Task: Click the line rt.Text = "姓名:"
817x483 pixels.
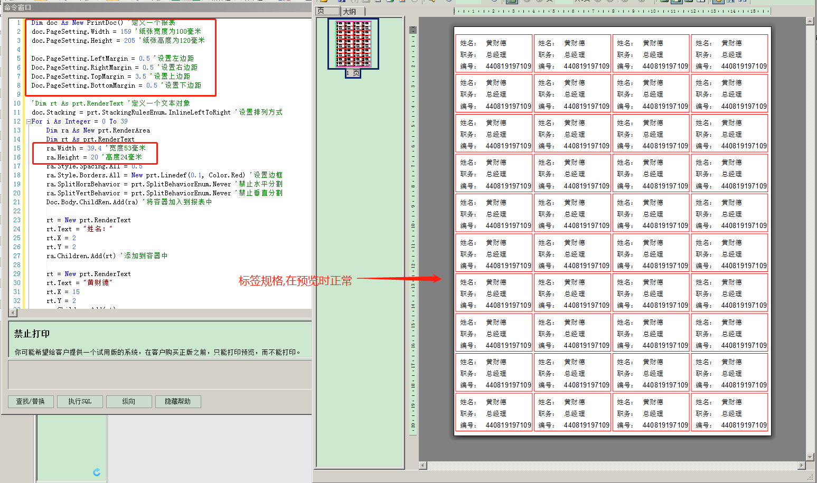Action: (79, 229)
